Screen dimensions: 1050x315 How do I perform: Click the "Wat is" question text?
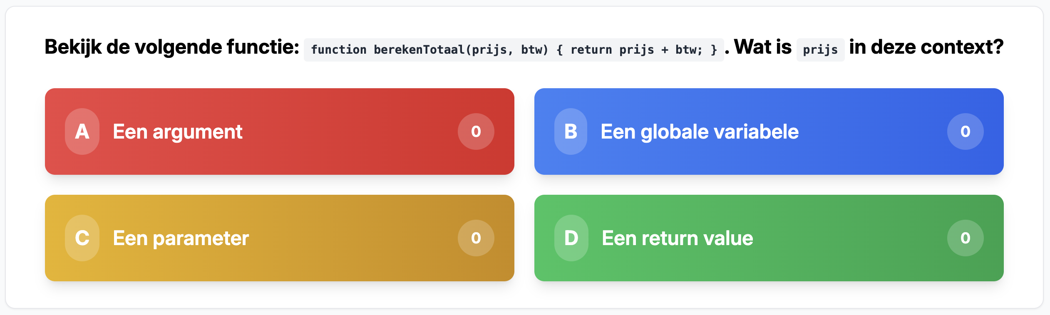tap(762, 47)
